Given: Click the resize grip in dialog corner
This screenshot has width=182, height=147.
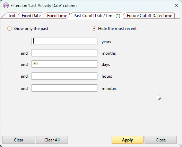Looking at the screenshot, I should coord(180,145).
